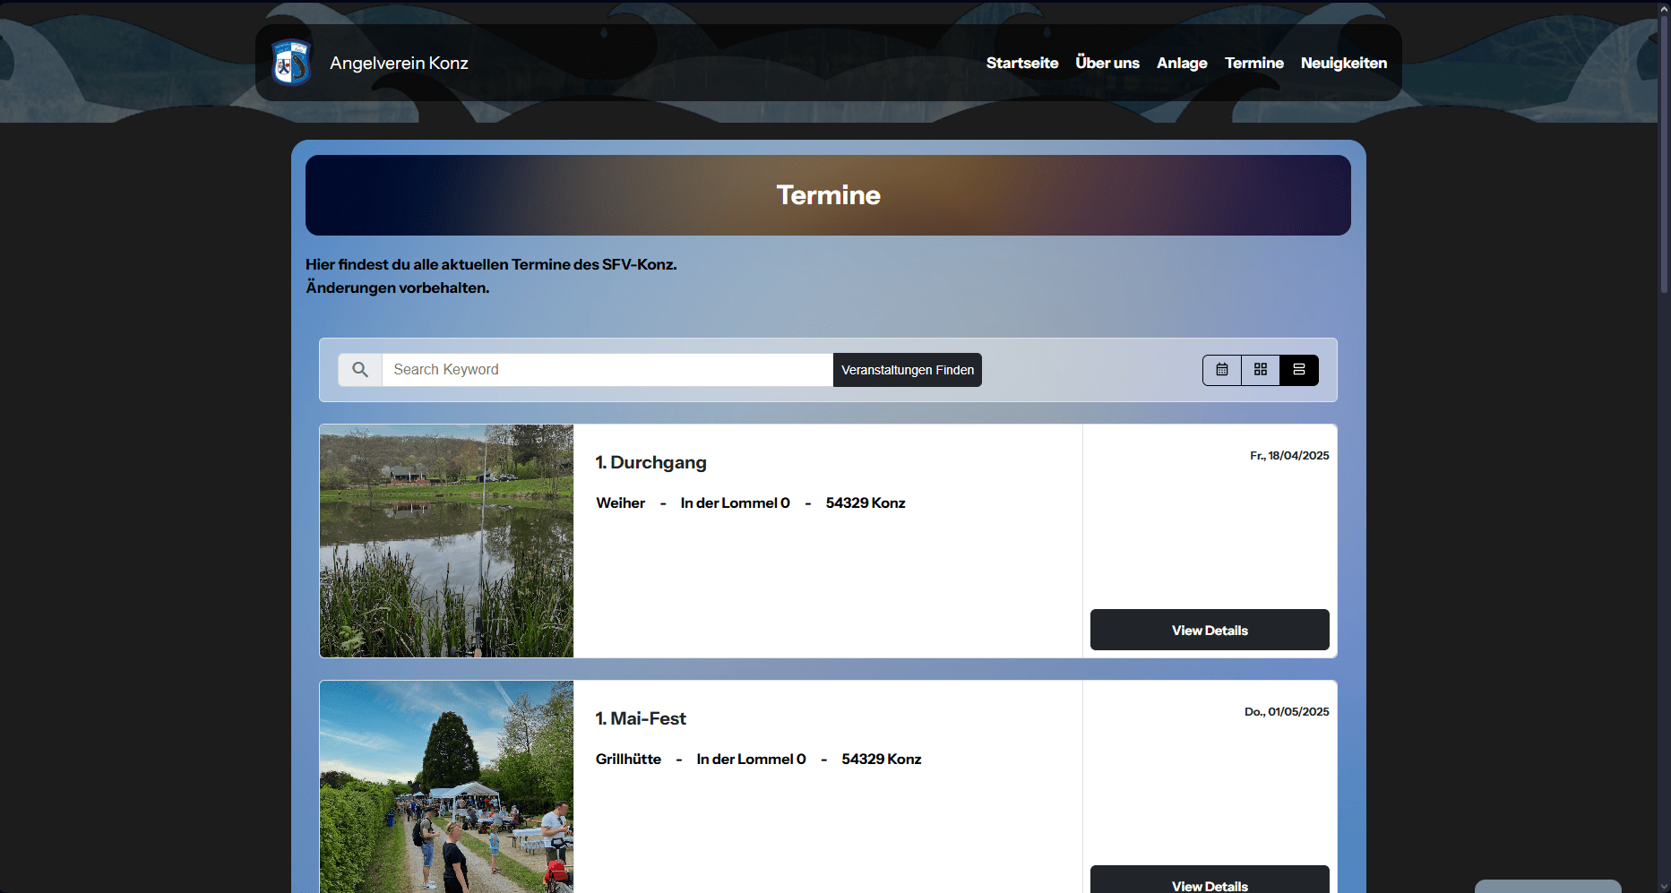Image resolution: width=1671 pixels, height=893 pixels.
Task: Click the date Fr., 18/04/2025
Action: click(x=1289, y=455)
